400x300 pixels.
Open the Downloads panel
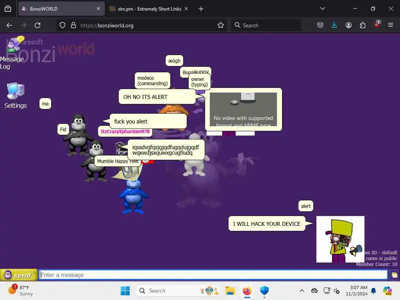point(334,25)
